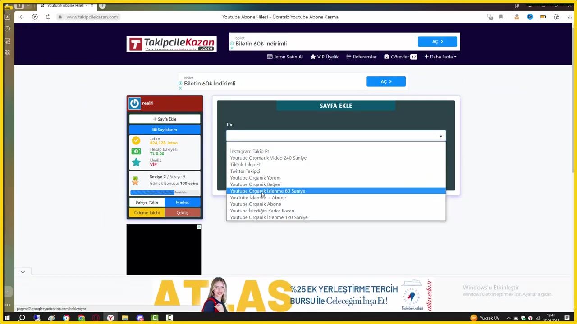Expand the Daha Fazla menu
Image resolution: width=577 pixels, height=324 pixels.
point(440,57)
